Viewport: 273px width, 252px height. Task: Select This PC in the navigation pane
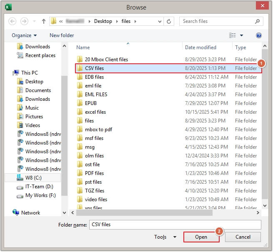pos(25,73)
